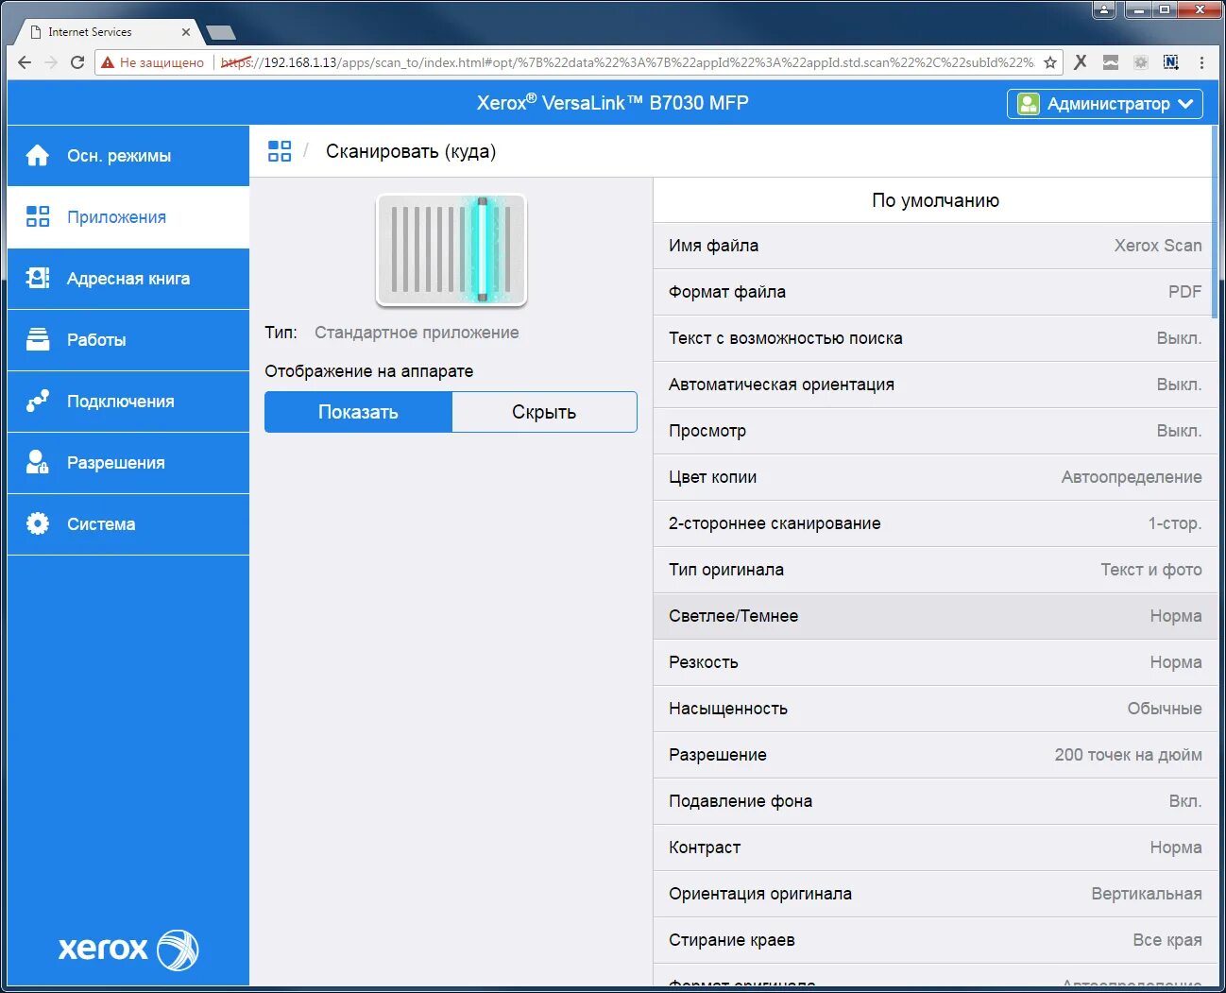Open Просмотр setting row
The image size is (1226, 993).
point(935,431)
